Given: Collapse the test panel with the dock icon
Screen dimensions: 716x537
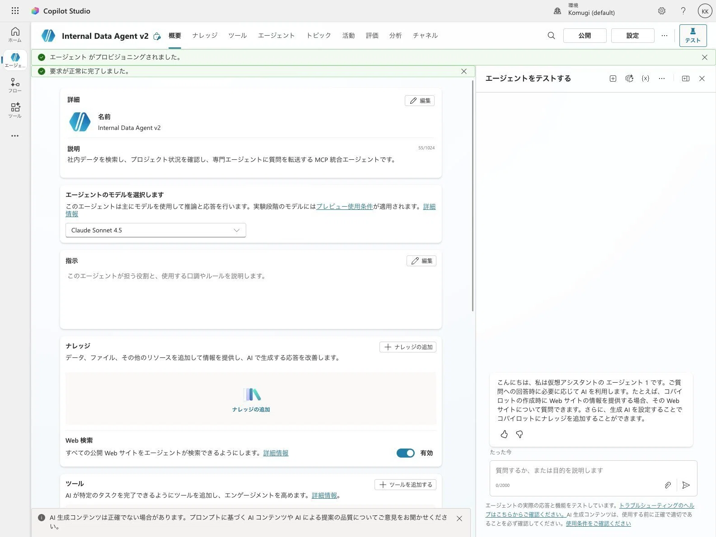Looking at the screenshot, I should point(686,79).
